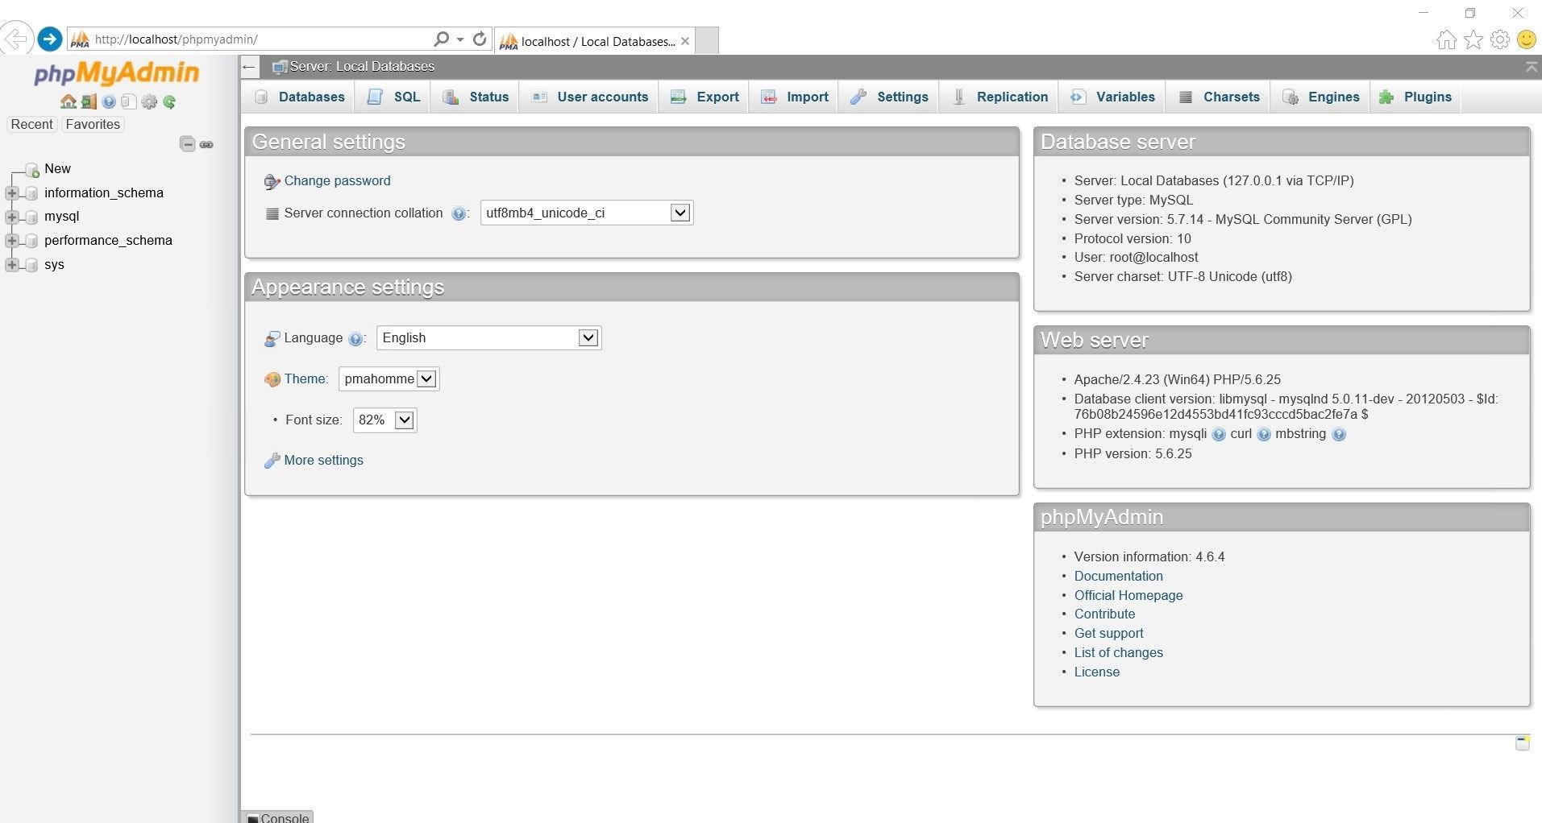Expand the mysql database node
Image resolution: width=1542 pixels, height=823 pixels.
click(x=11, y=217)
